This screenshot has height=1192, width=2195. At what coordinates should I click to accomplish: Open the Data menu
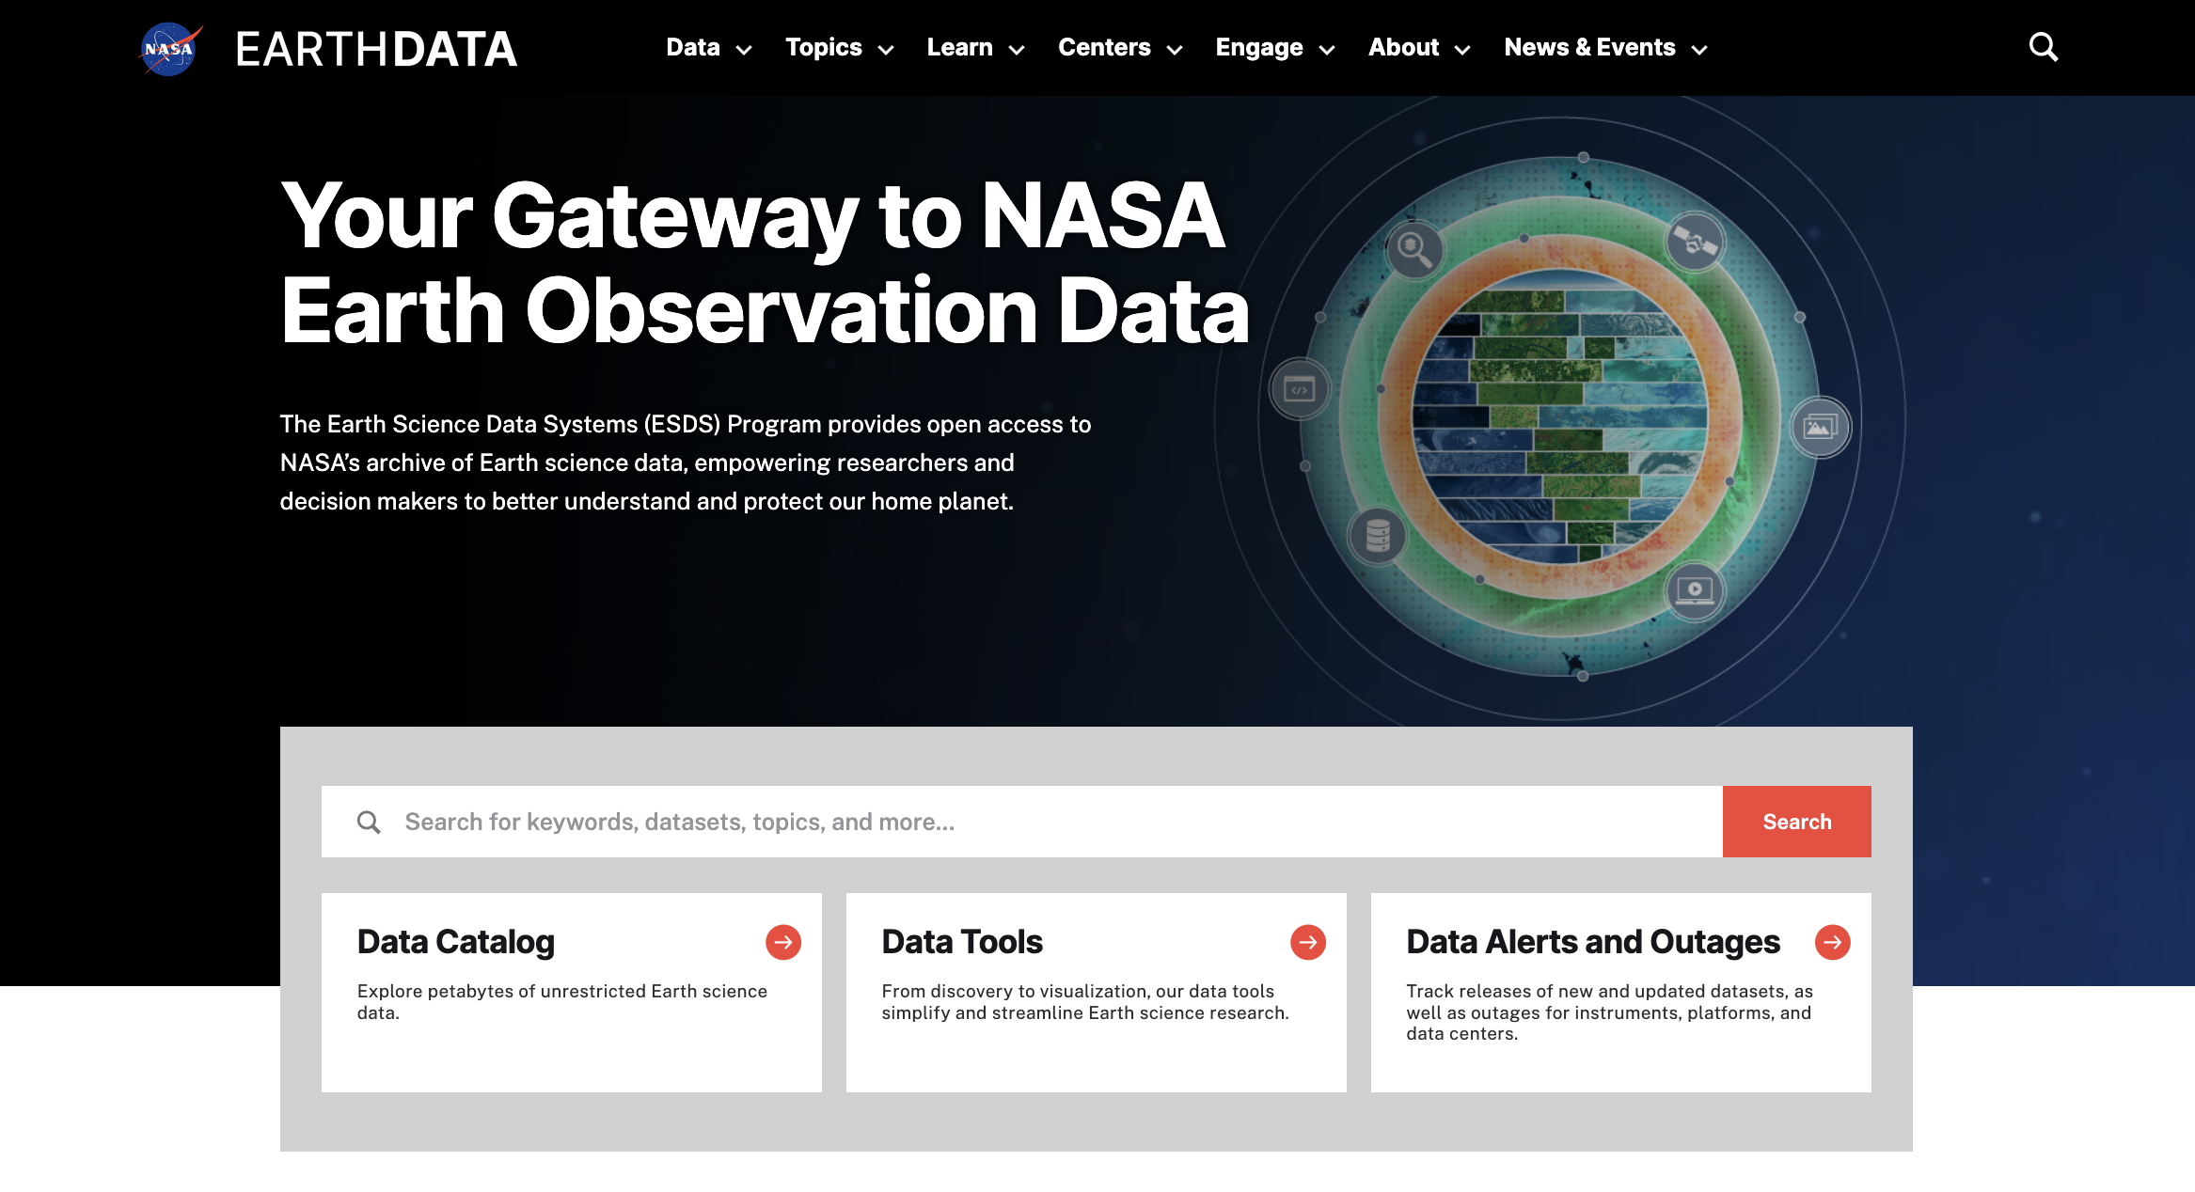[693, 47]
